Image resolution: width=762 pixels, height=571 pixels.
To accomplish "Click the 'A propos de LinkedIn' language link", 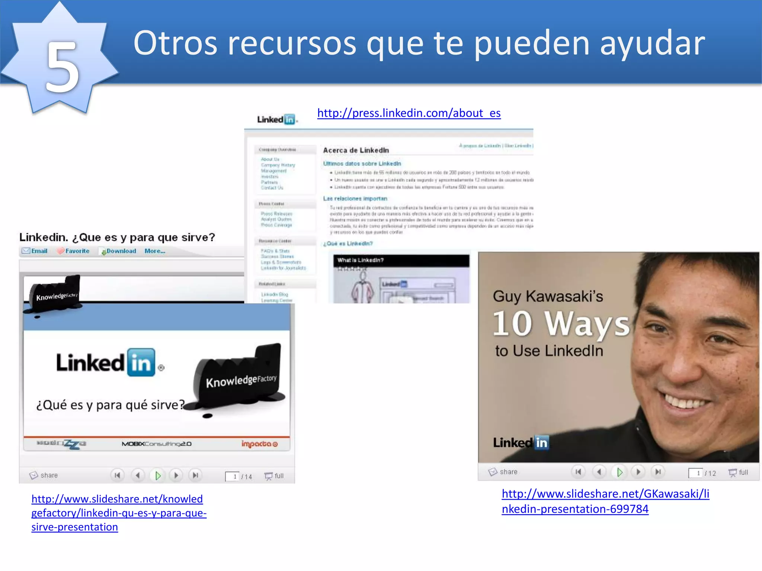I will pyautogui.click(x=480, y=146).
